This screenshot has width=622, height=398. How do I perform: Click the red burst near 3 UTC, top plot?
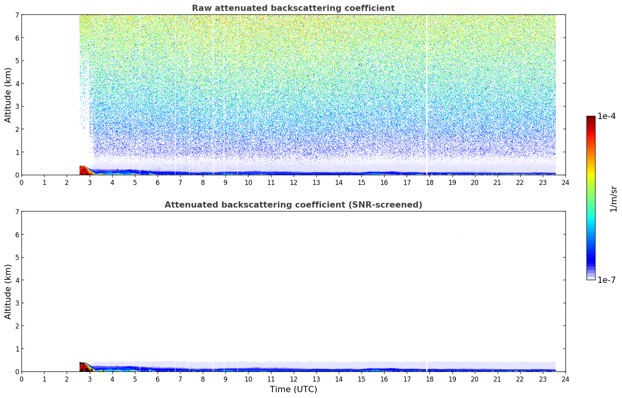83,170
